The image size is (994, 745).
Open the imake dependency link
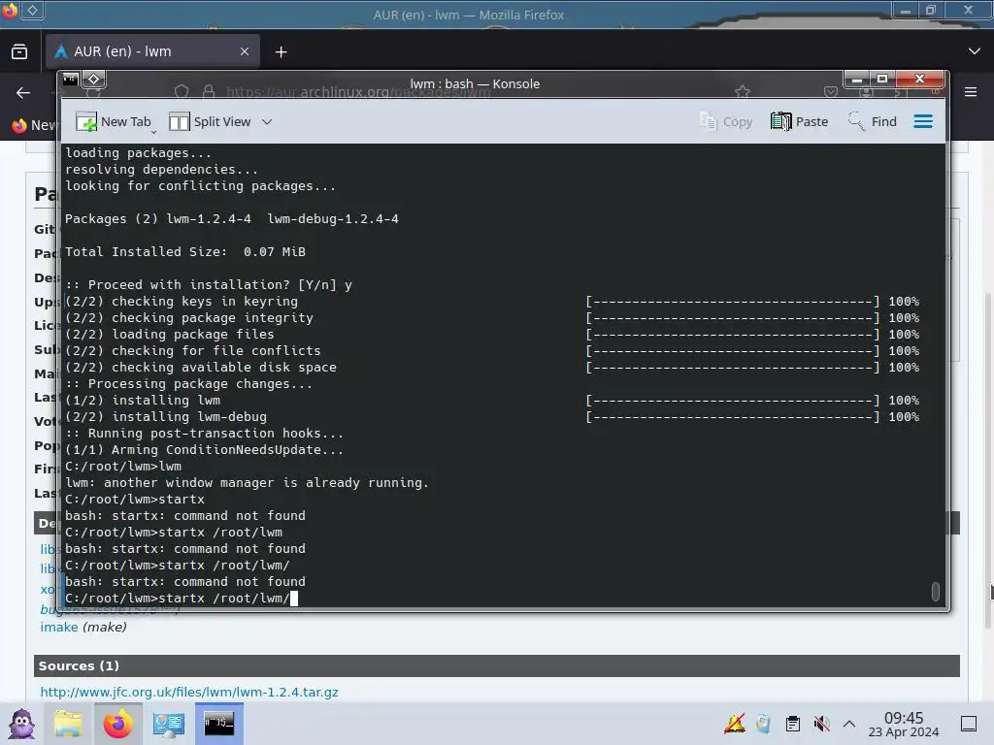point(59,628)
